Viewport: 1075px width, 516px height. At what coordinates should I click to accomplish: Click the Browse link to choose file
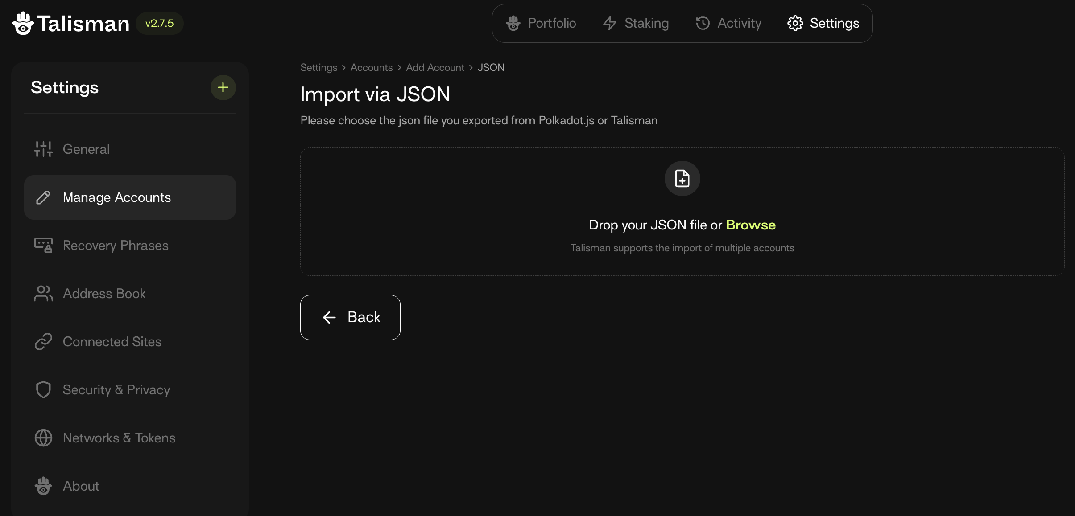coord(751,225)
